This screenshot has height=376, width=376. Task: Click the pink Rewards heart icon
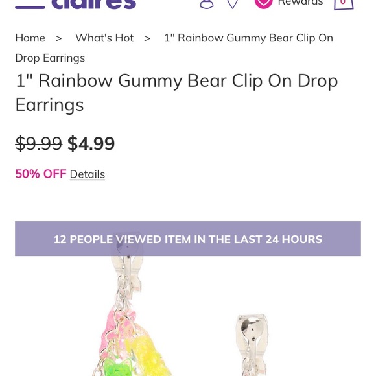[264, 4]
